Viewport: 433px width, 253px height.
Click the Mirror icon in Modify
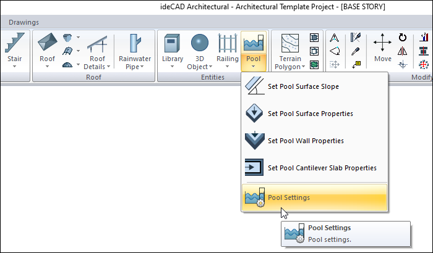(x=403, y=51)
